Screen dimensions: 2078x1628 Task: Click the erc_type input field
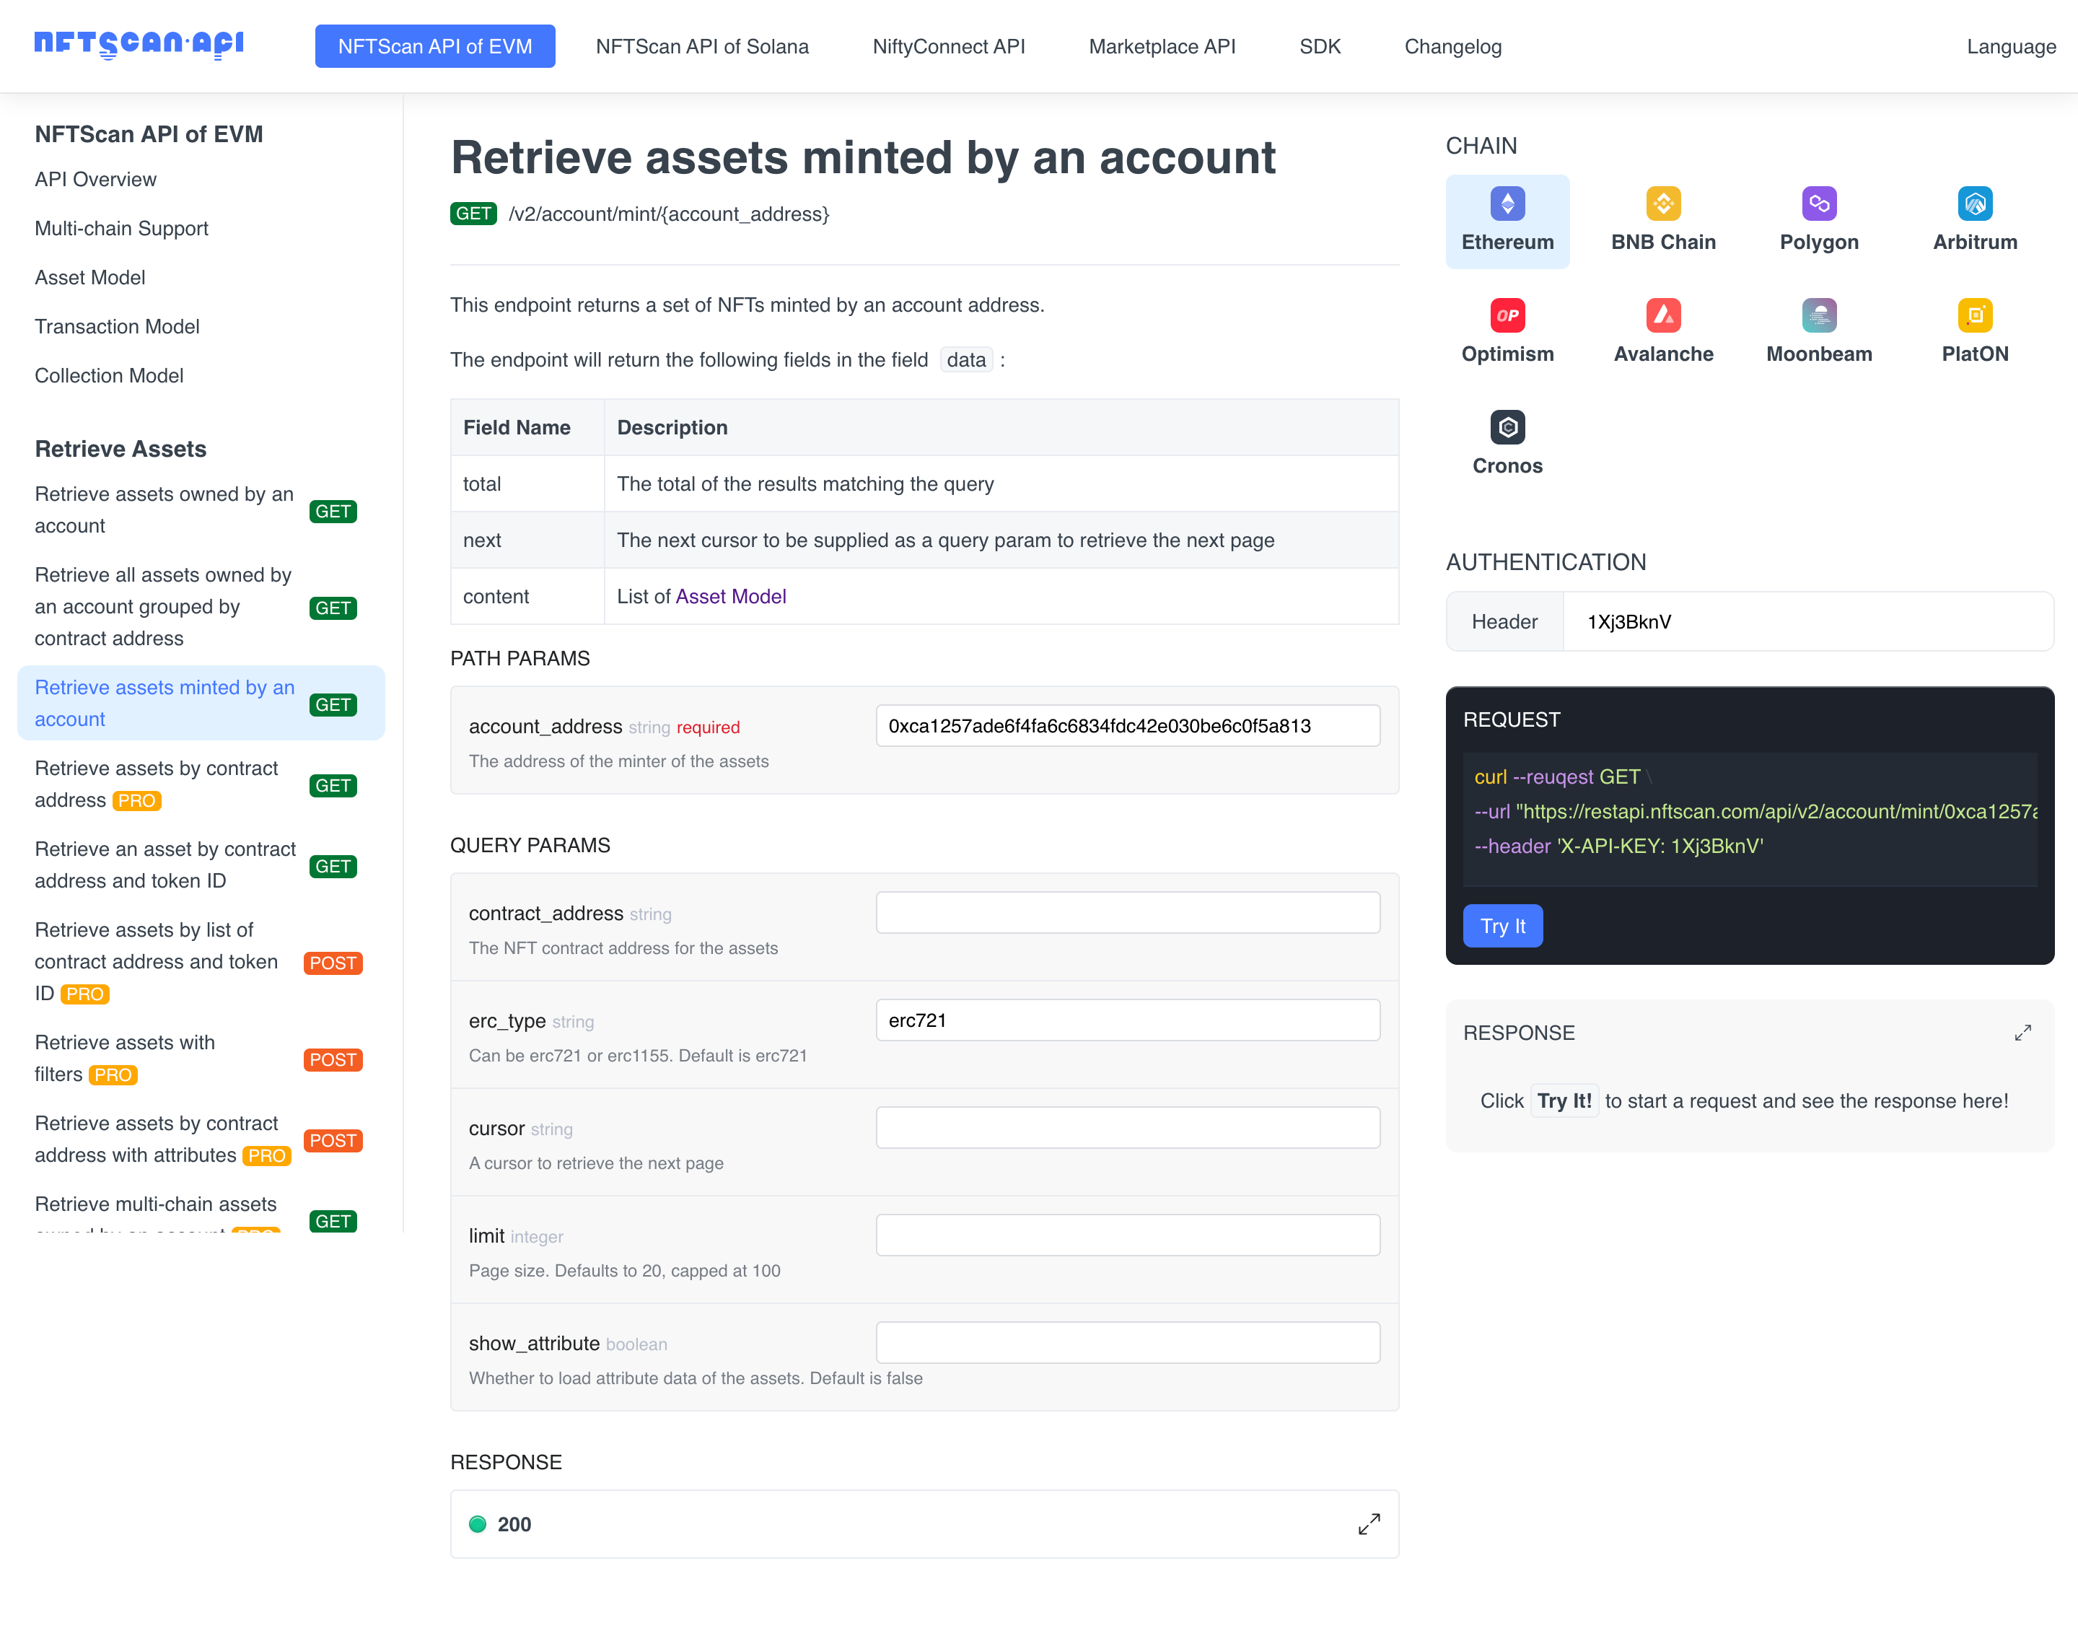click(x=1127, y=1020)
